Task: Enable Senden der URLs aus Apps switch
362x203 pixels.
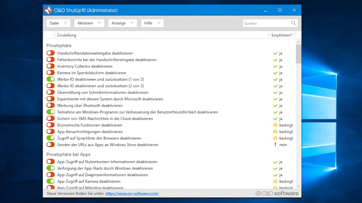Action: (x=51, y=145)
